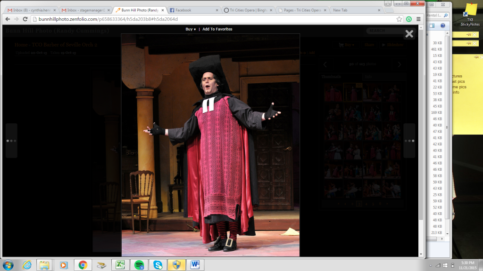Close the photo lightbox with the X
Image resolution: width=483 pixels, height=271 pixels.
pos(409,34)
